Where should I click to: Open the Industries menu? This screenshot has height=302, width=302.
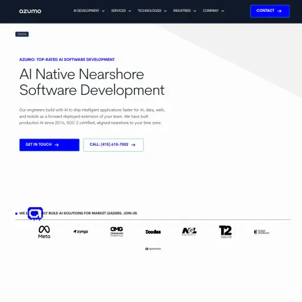(185, 11)
